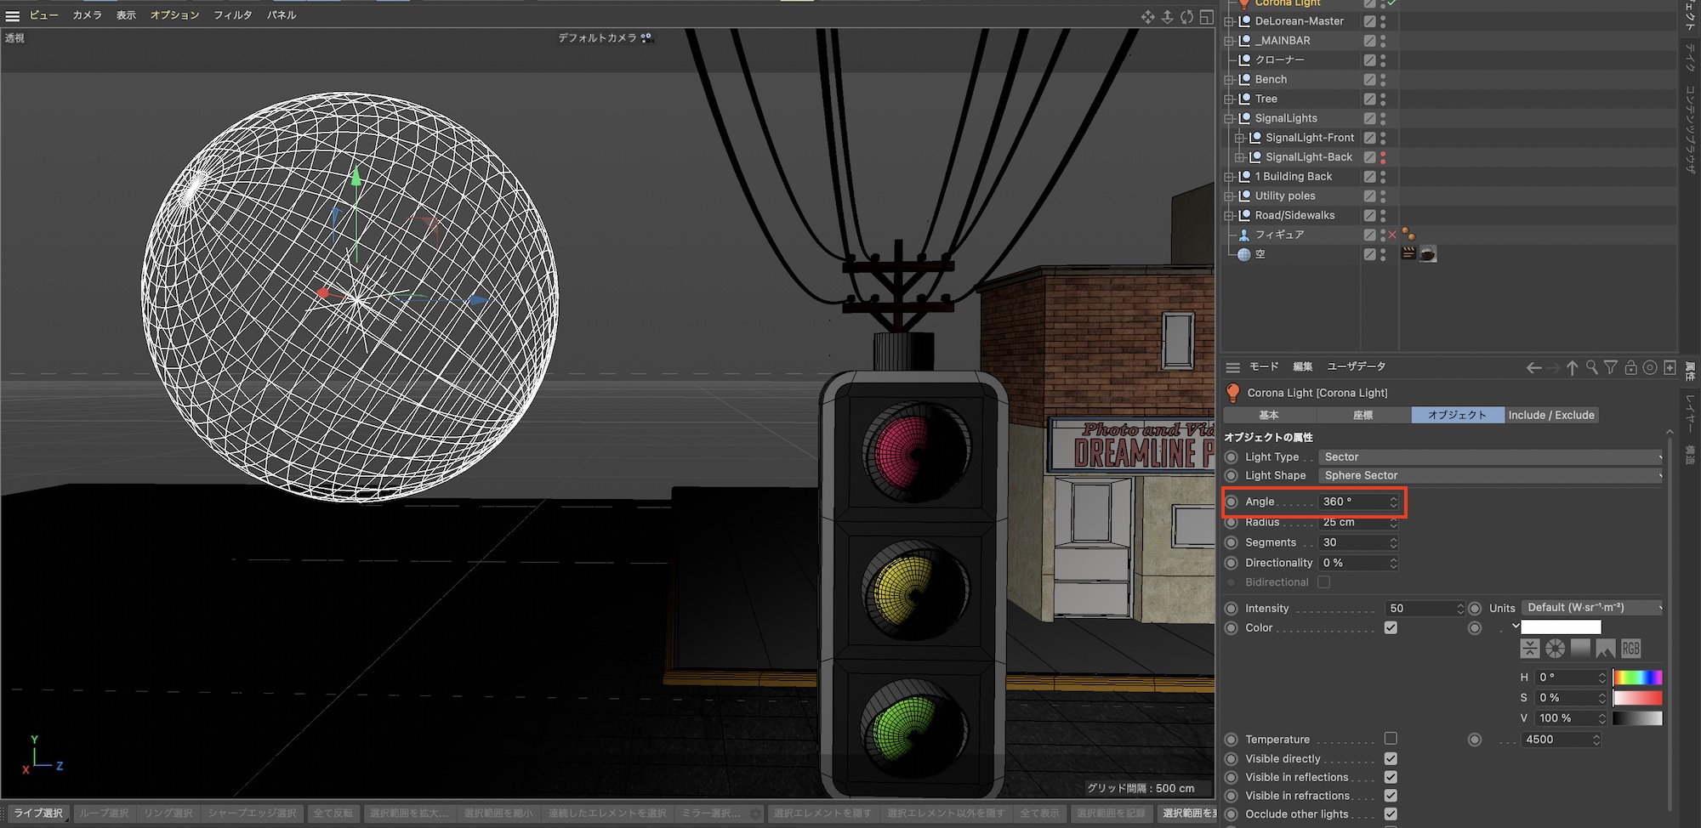Uncheck the Visible directly checkbox
The height and width of the screenshot is (828, 1701).
[1391, 758]
